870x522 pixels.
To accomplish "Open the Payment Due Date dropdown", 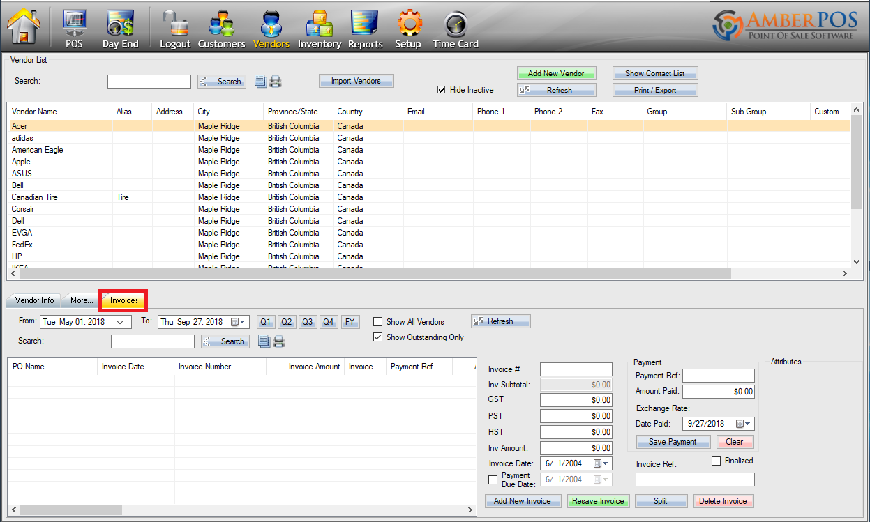I will [x=601, y=479].
